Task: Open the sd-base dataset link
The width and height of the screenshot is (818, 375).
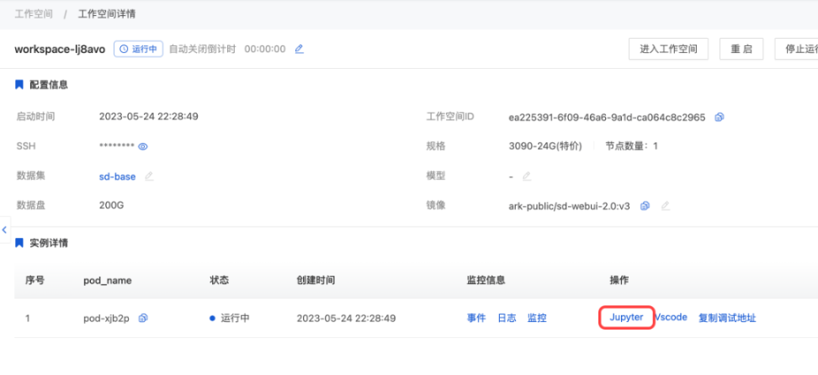Action: tap(117, 177)
